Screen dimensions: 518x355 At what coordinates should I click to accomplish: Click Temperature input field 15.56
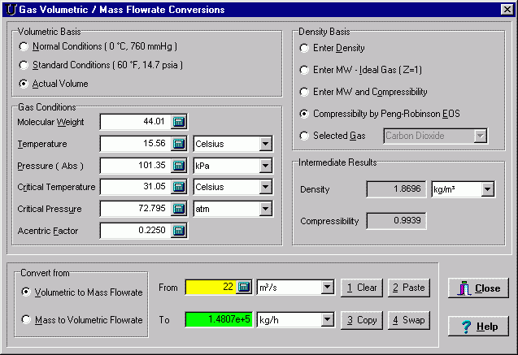coord(136,144)
